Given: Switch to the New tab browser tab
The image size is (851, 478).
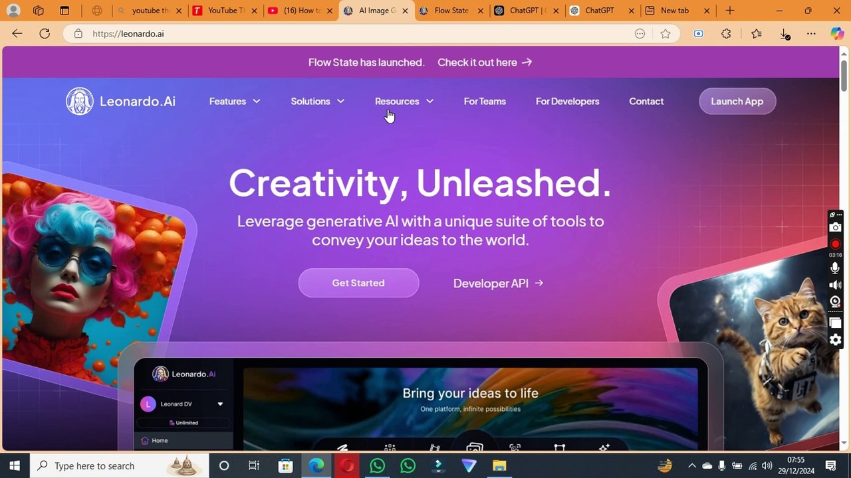Looking at the screenshot, I should 677,11.
